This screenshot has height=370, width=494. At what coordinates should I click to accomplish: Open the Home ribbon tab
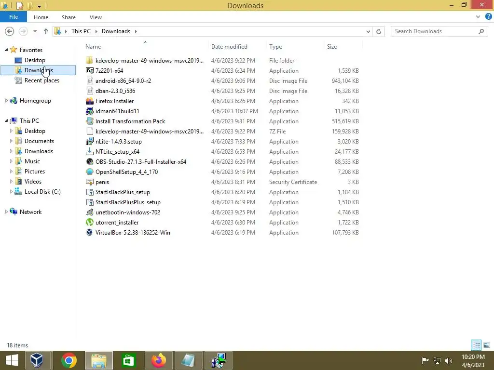coord(41,17)
